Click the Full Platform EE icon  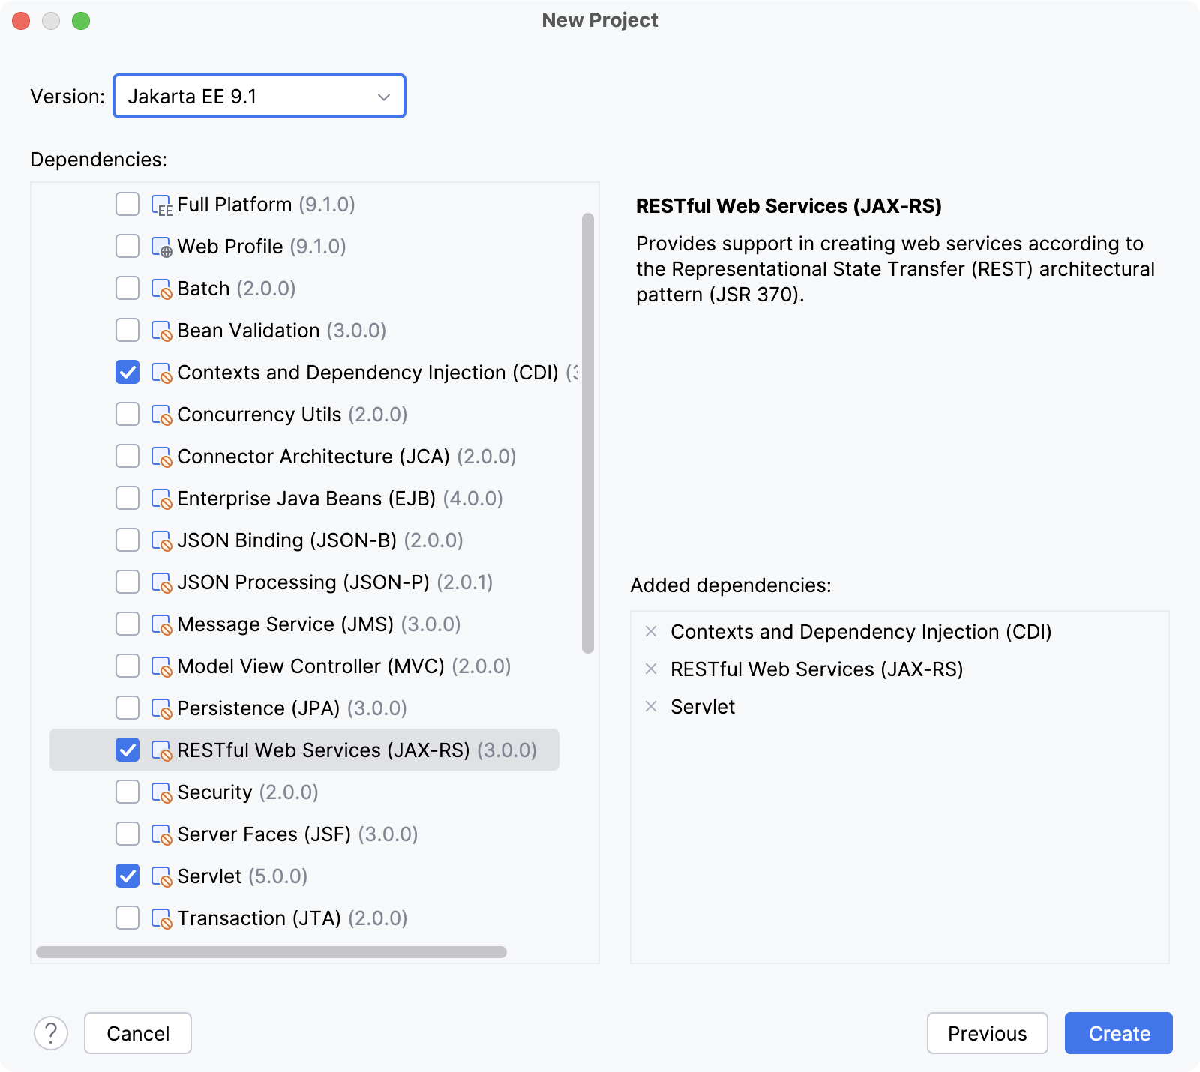162,204
